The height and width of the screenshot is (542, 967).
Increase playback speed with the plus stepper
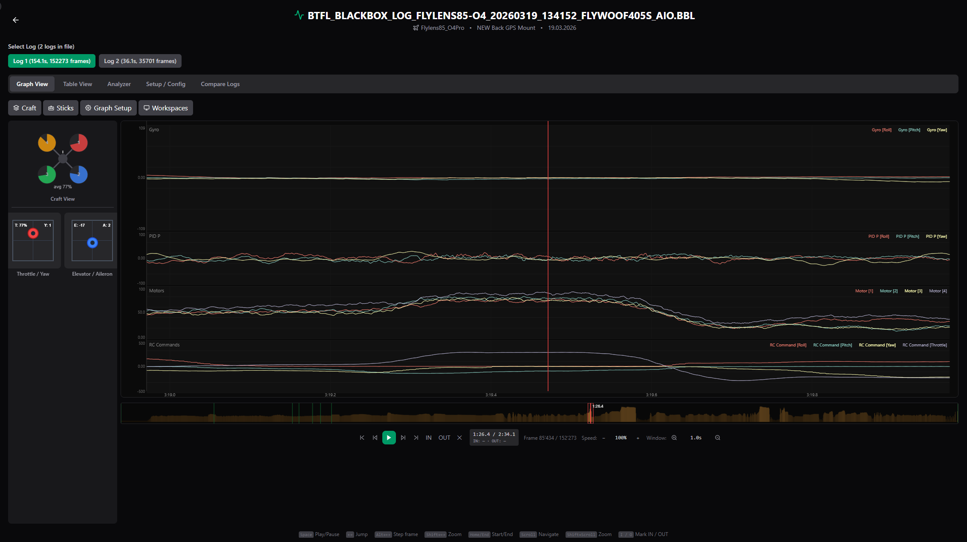point(638,438)
